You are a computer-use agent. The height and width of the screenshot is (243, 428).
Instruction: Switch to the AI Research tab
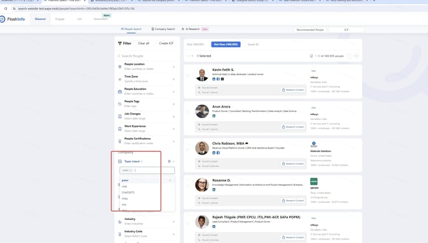195,29
